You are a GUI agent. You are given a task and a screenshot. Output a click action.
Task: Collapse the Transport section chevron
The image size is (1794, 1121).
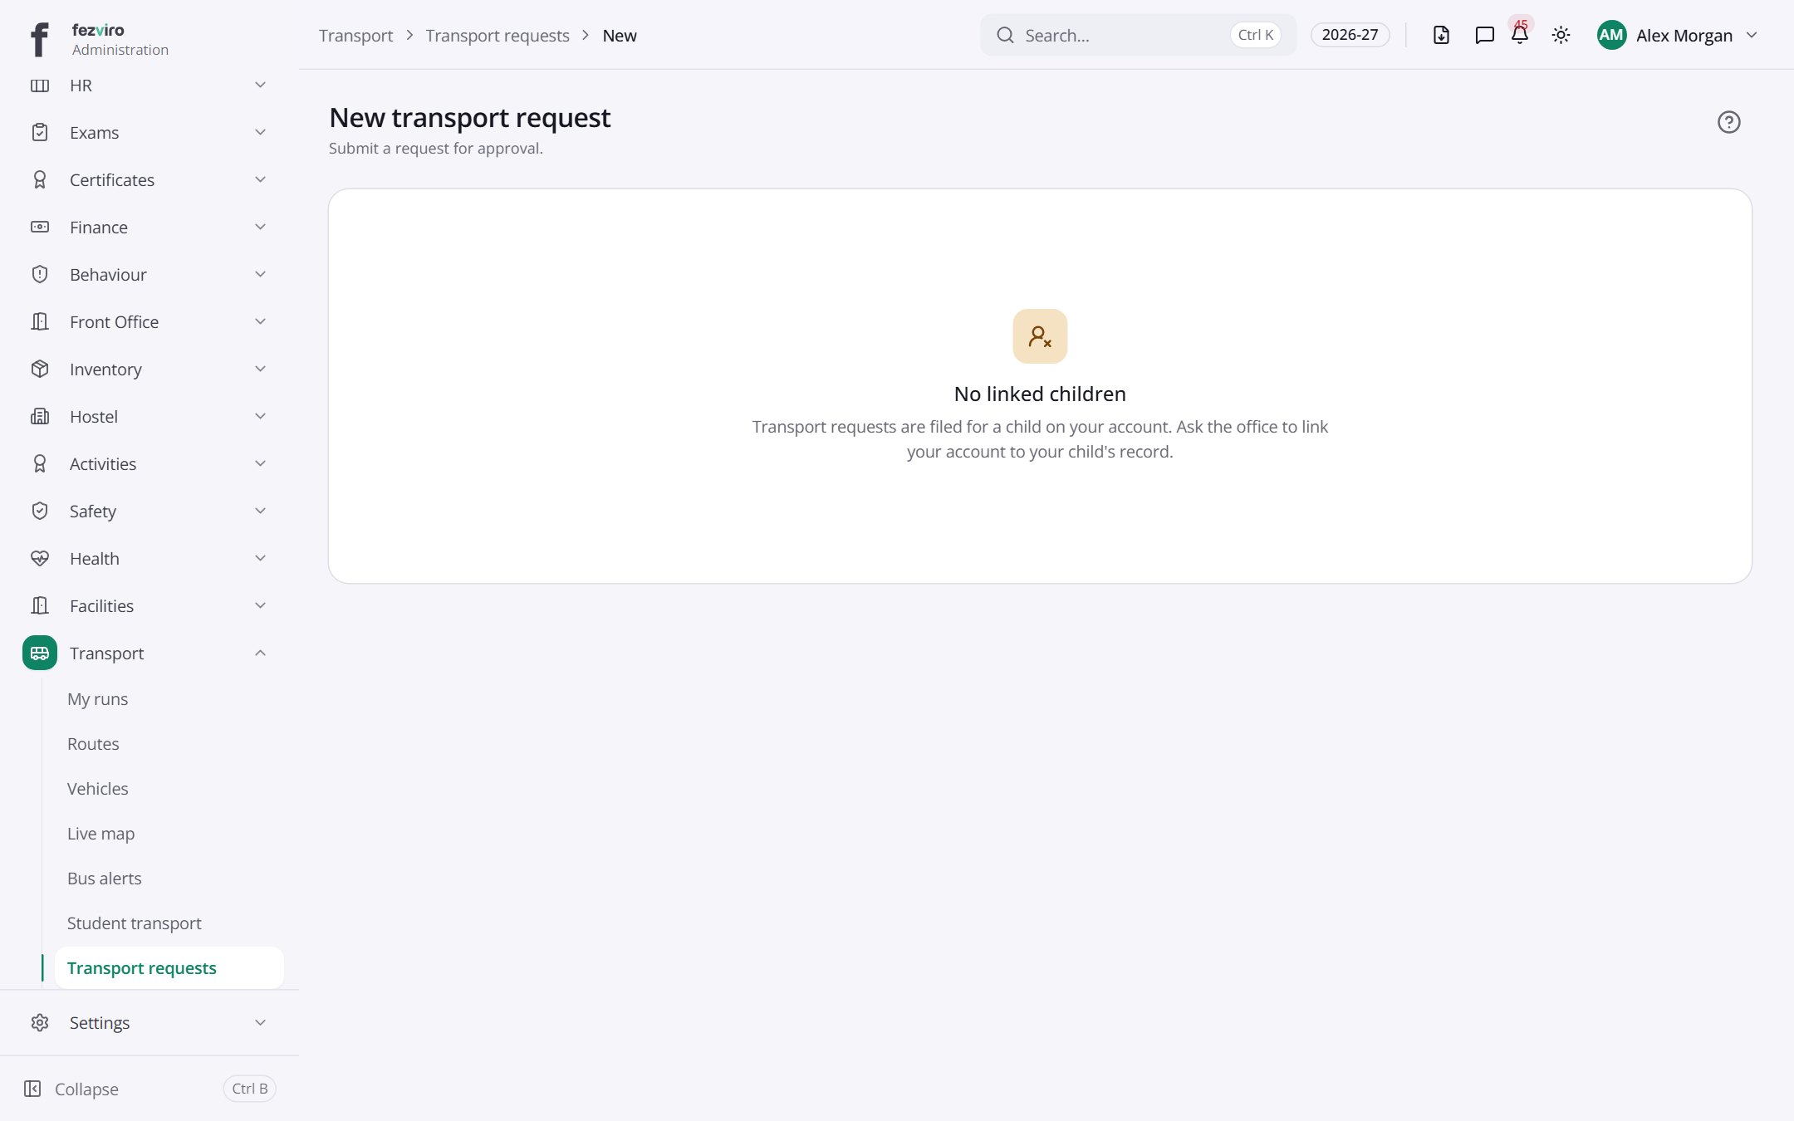click(260, 653)
